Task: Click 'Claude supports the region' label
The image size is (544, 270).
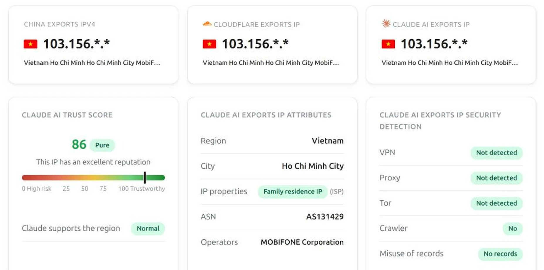Action: (x=71, y=228)
